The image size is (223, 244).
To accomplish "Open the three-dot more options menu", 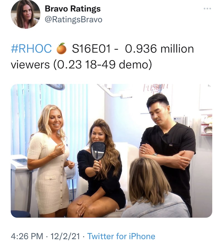I will [207, 9].
